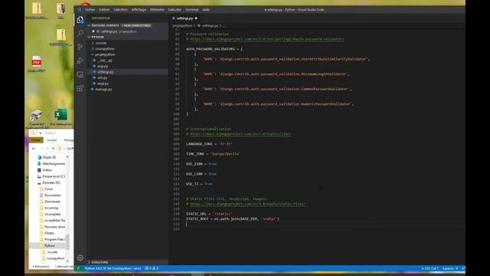Open the Edition menu
This screenshot has width=490, height=276.
click(x=104, y=10)
